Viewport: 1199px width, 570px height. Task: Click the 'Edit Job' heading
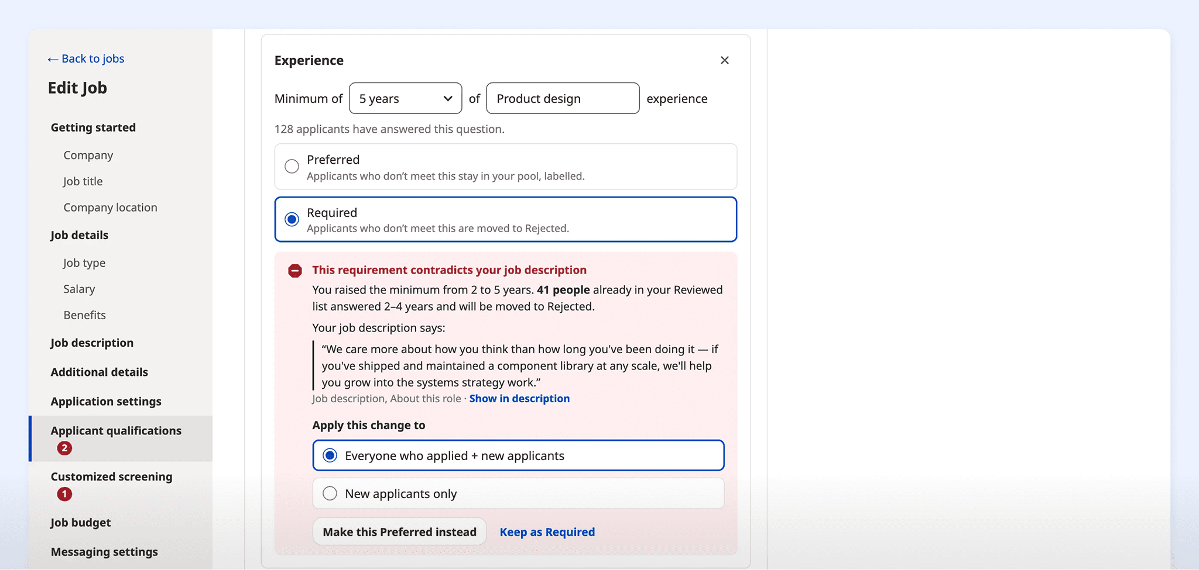77,88
